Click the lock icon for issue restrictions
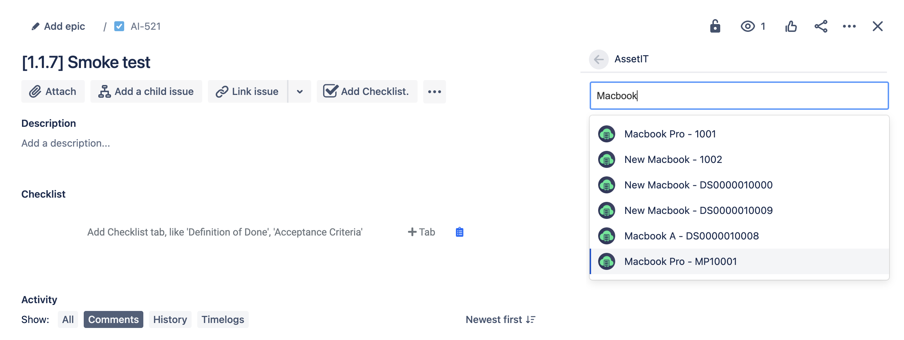Screen dimensions: 904x340 click(715, 26)
